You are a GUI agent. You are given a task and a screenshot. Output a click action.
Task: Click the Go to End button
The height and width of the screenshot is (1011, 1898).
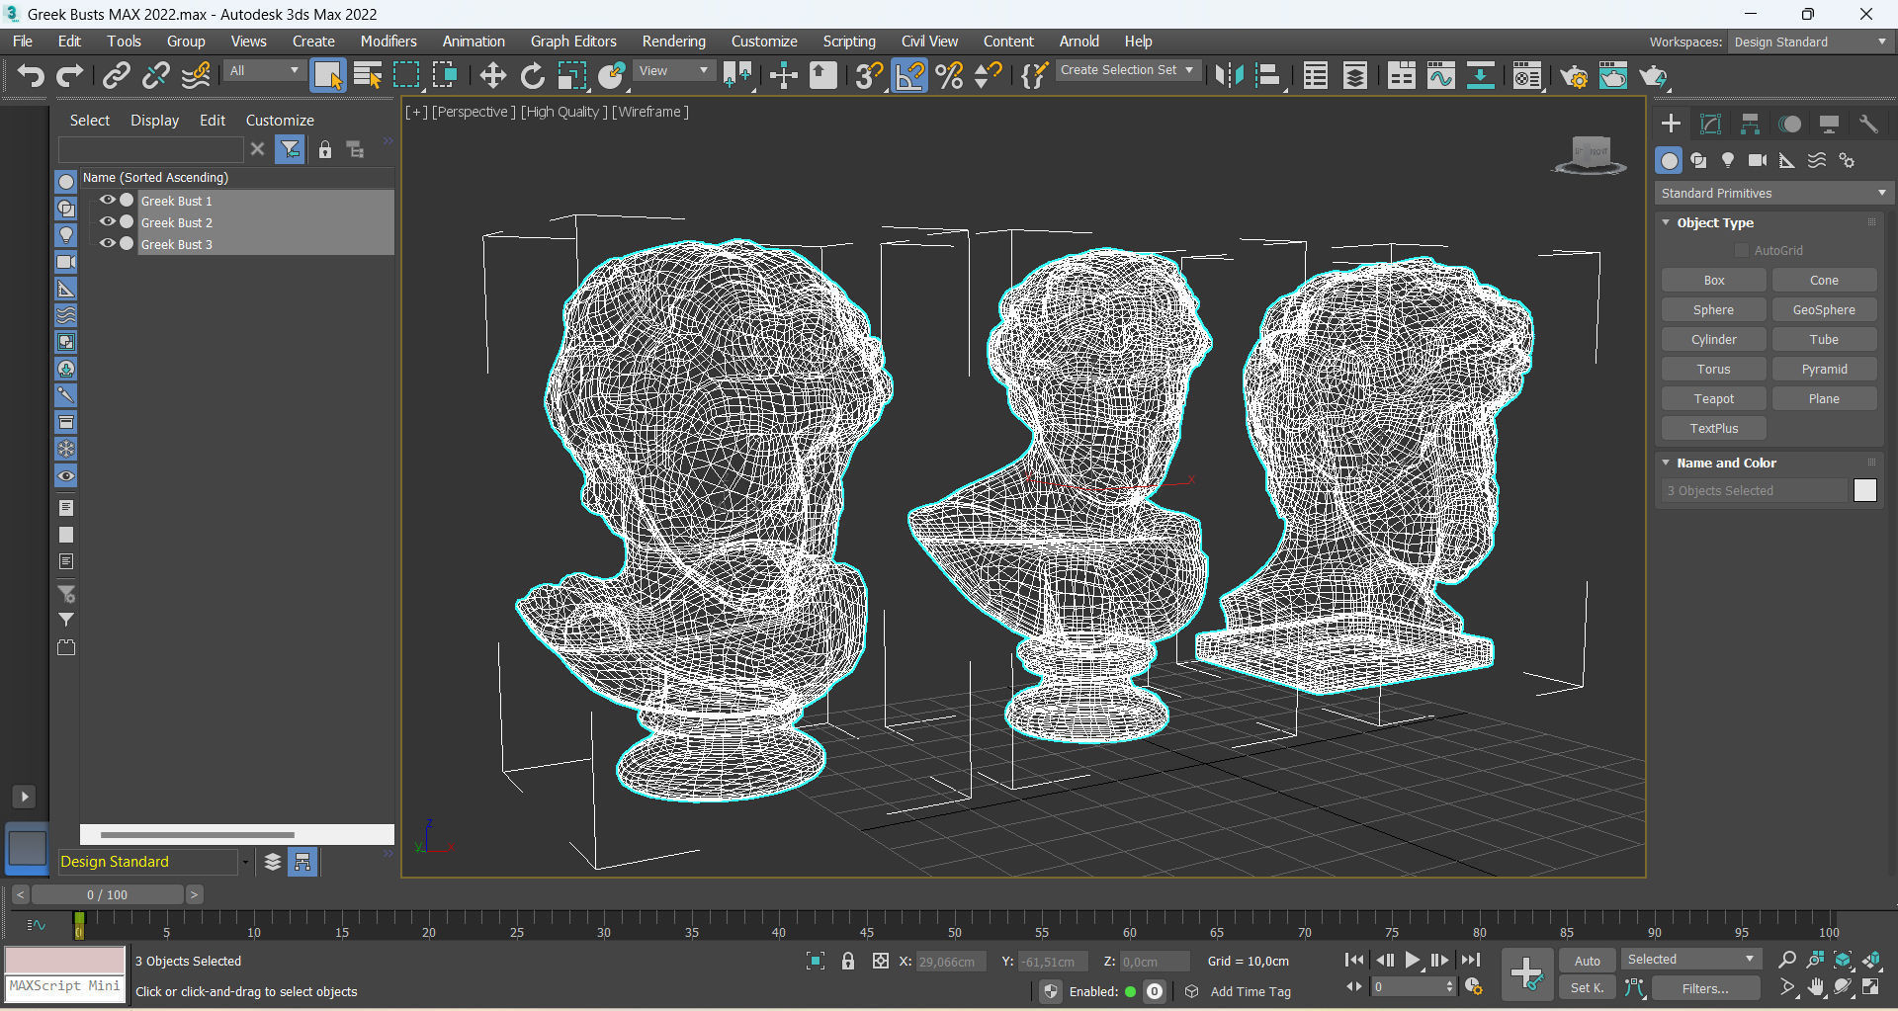[1471, 960]
